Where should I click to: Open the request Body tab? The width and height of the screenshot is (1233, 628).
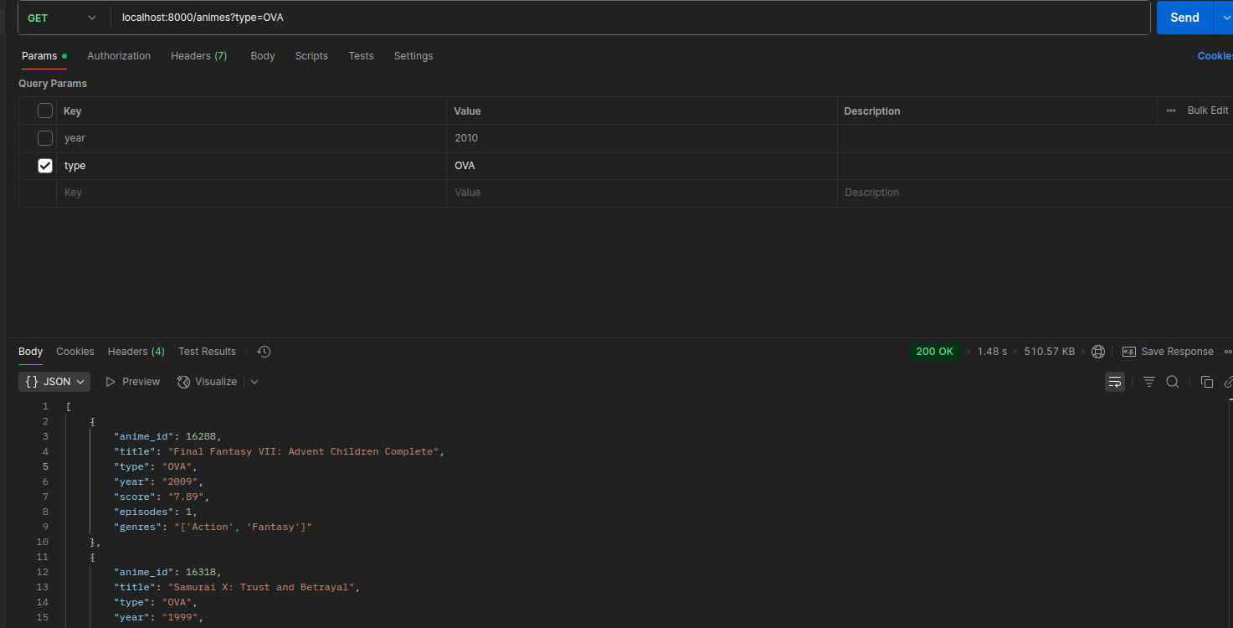pos(263,56)
